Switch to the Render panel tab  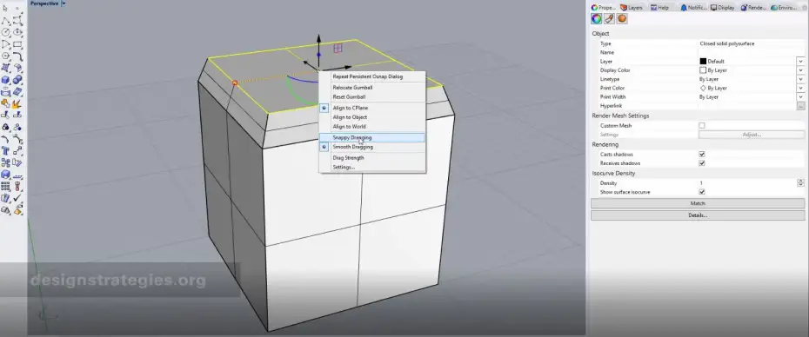pyautogui.click(x=753, y=8)
